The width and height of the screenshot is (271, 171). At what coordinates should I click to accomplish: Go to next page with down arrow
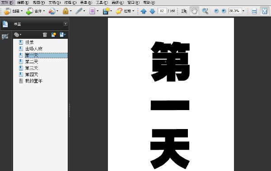tap(152, 11)
